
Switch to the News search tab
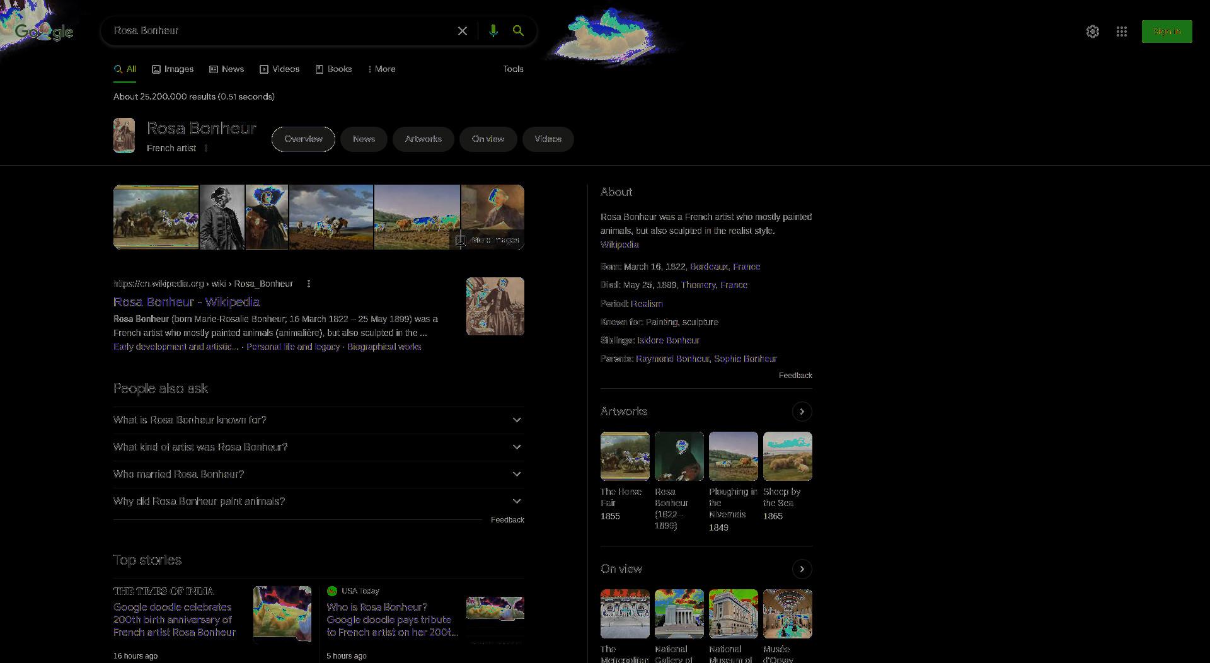pyautogui.click(x=226, y=69)
